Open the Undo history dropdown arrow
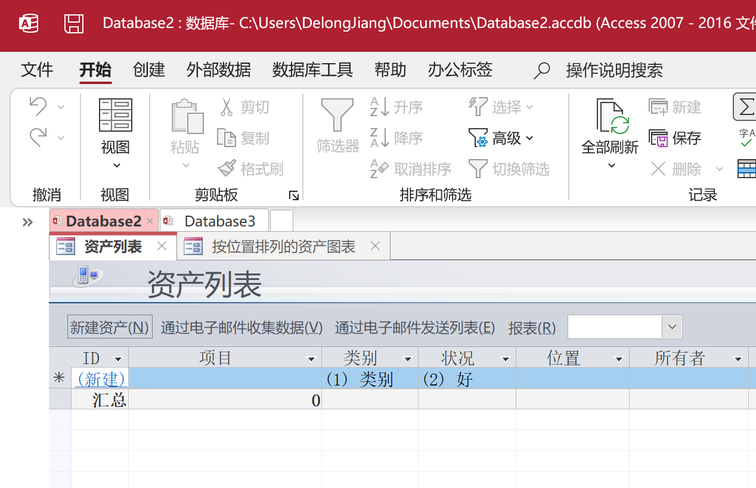756x488 pixels. (61, 107)
